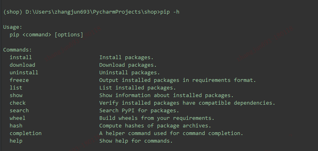Click 'Compute hashes of package archives.' text
The width and height of the screenshot is (318, 151).
pyautogui.click(x=155, y=126)
